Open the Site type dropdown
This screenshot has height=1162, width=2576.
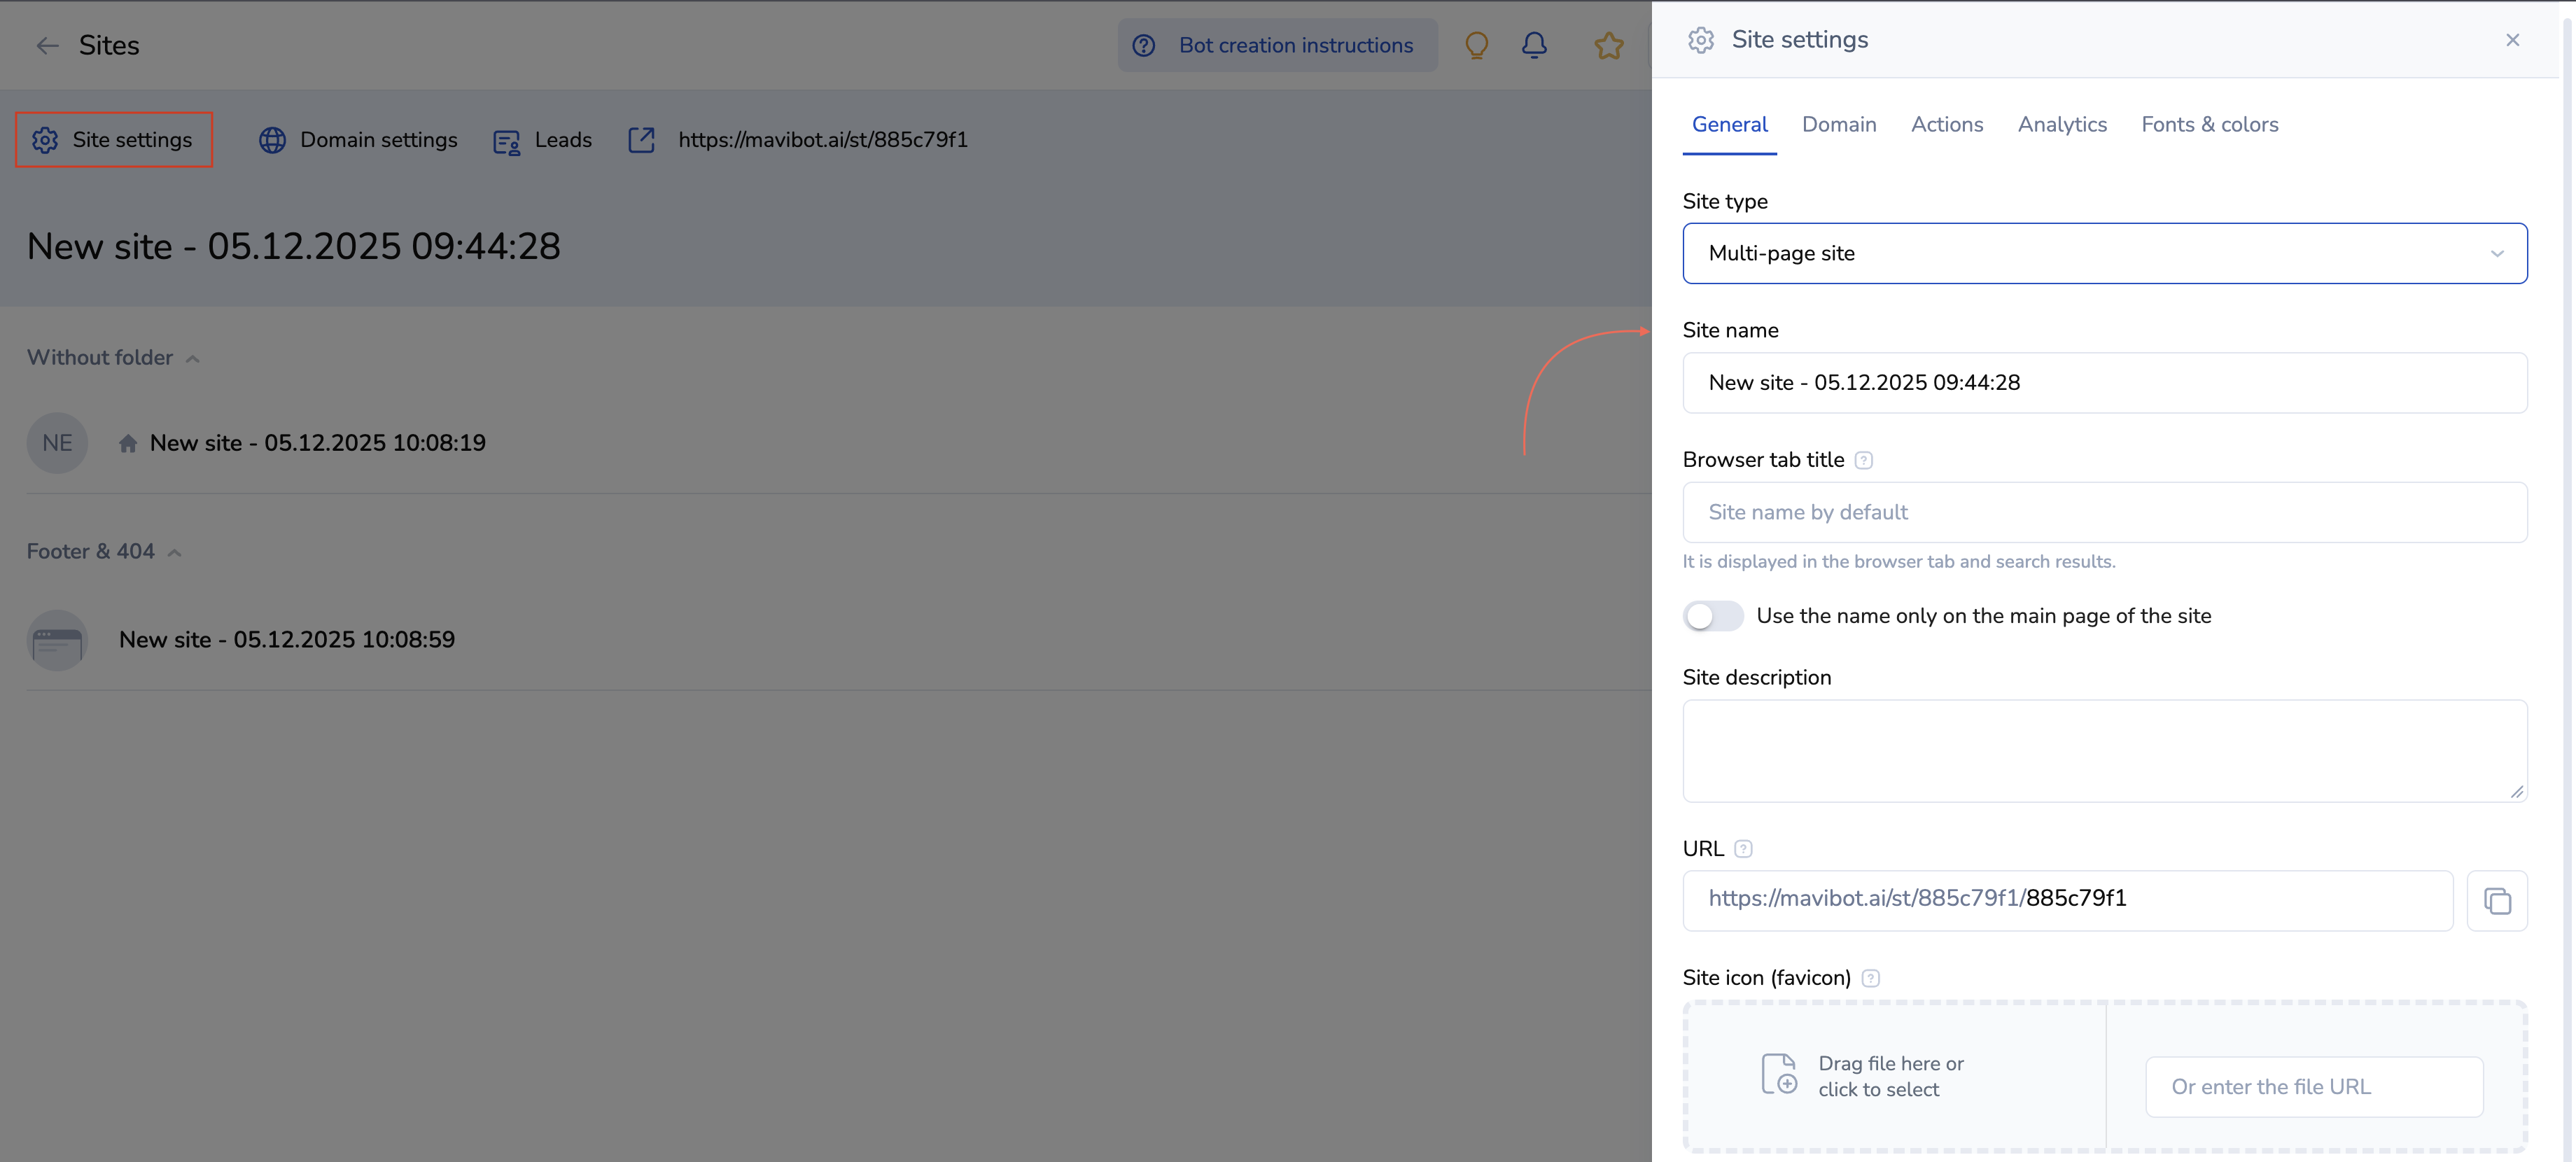pos(2104,253)
